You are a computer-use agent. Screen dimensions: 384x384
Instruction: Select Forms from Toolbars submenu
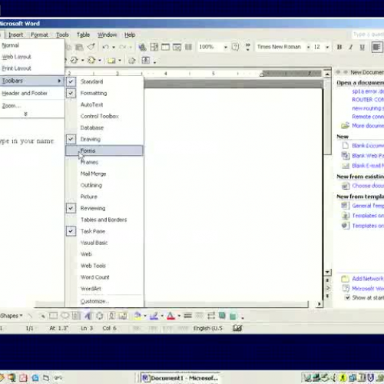click(104, 151)
